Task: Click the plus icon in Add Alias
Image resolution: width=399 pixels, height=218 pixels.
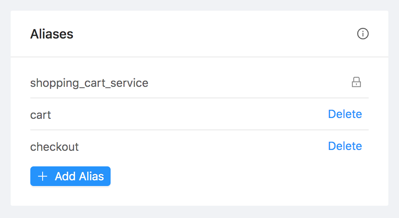Action: point(42,176)
